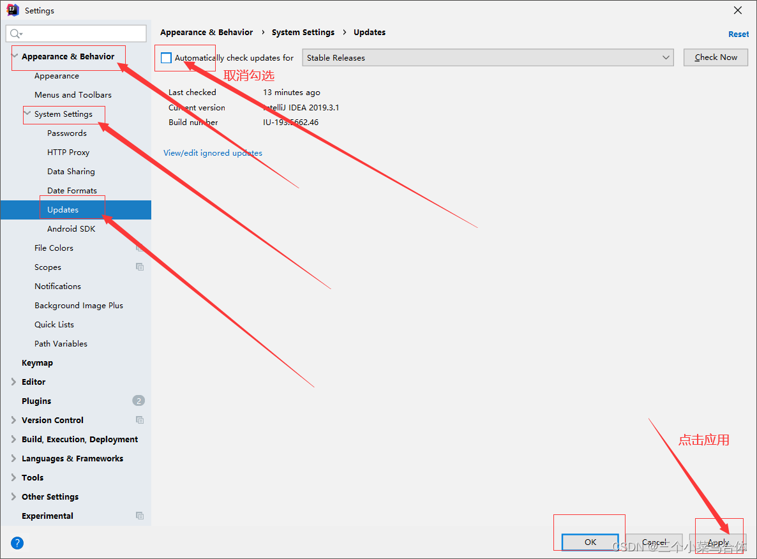Select Menus and Toolbars item
The image size is (757, 559).
point(73,95)
